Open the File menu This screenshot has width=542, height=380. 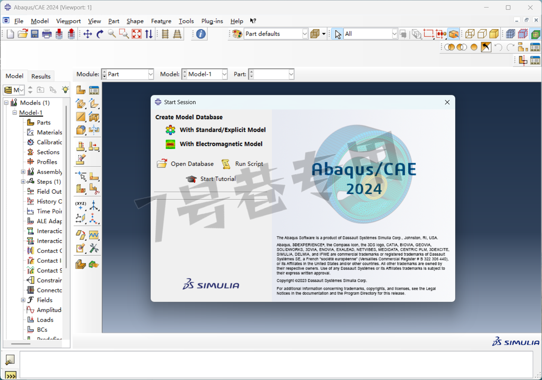(19, 21)
